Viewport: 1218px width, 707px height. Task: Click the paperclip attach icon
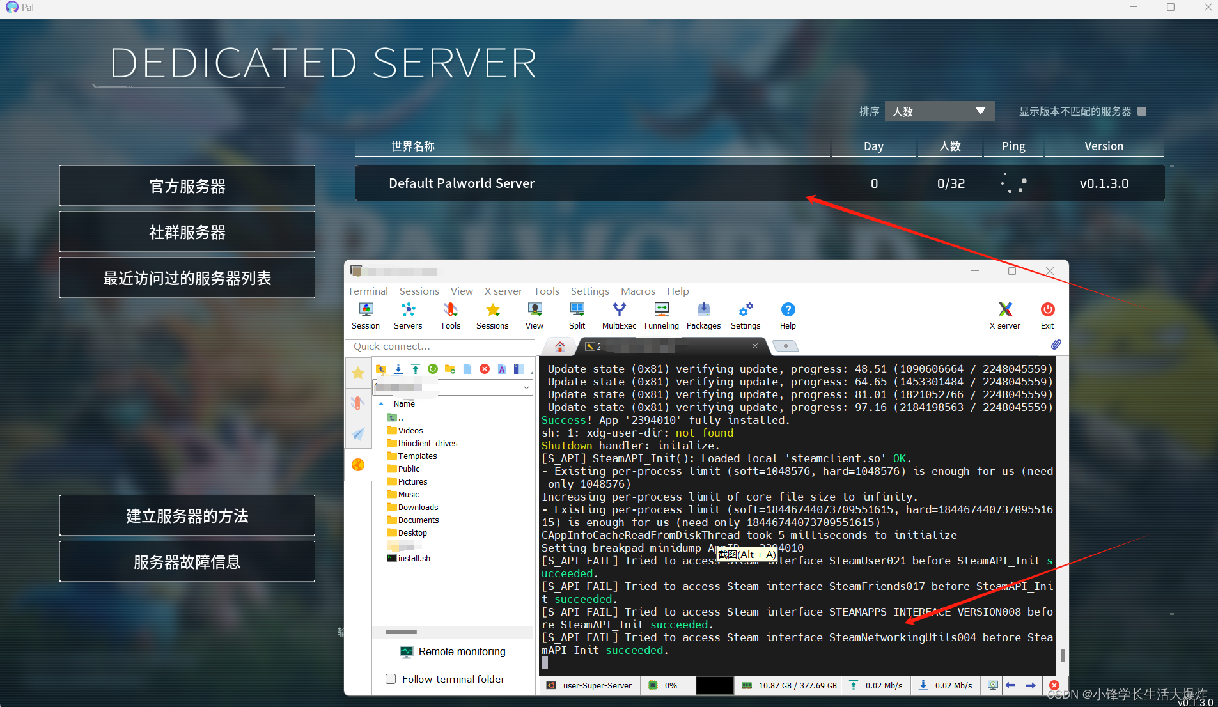coord(1056,345)
